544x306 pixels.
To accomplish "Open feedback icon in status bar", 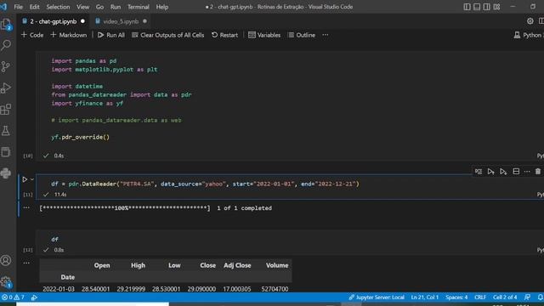I will click(527, 297).
